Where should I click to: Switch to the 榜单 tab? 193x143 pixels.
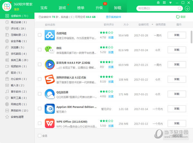pos(81,8)
